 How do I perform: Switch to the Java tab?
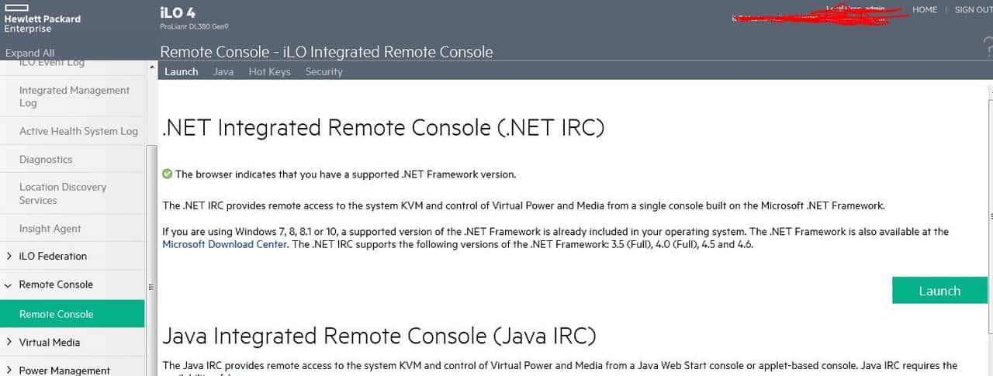click(x=223, y=71)
